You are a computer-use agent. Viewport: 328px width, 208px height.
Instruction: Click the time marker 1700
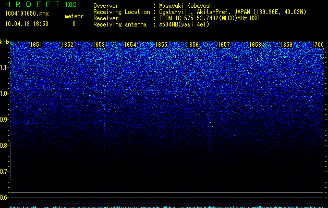318,45
